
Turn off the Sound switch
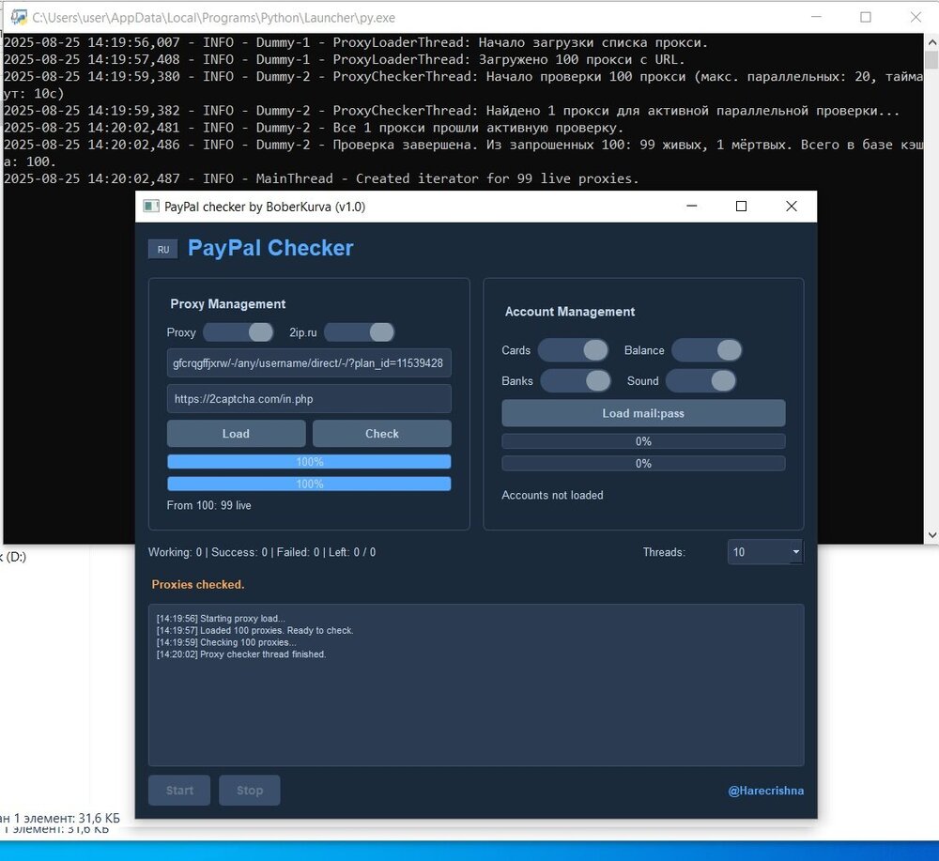700,380
